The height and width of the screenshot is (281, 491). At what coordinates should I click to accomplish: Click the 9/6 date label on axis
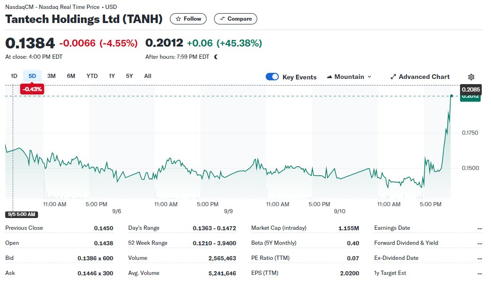click(116, 211)
